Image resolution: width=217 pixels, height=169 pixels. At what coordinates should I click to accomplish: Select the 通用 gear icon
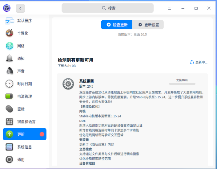coord(10,159)
